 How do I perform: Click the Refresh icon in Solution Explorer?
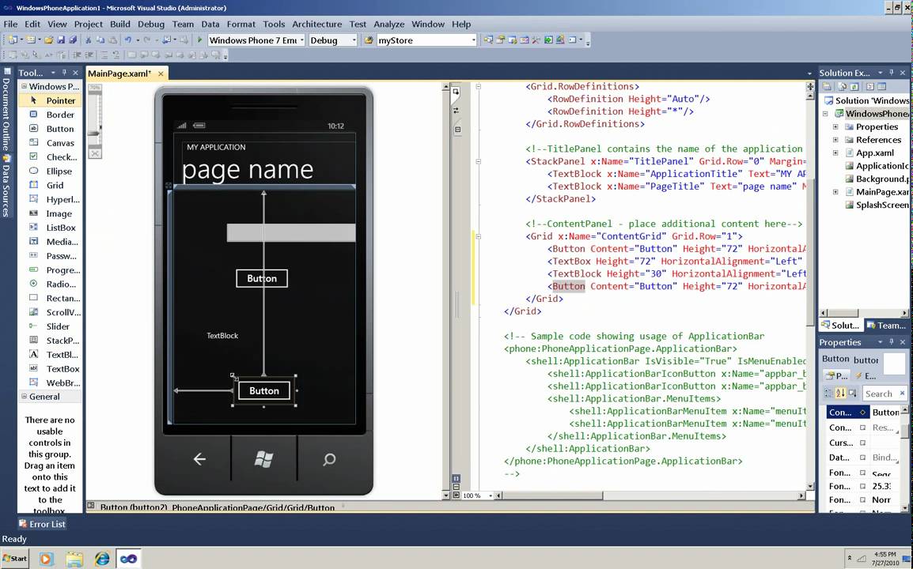854,87
